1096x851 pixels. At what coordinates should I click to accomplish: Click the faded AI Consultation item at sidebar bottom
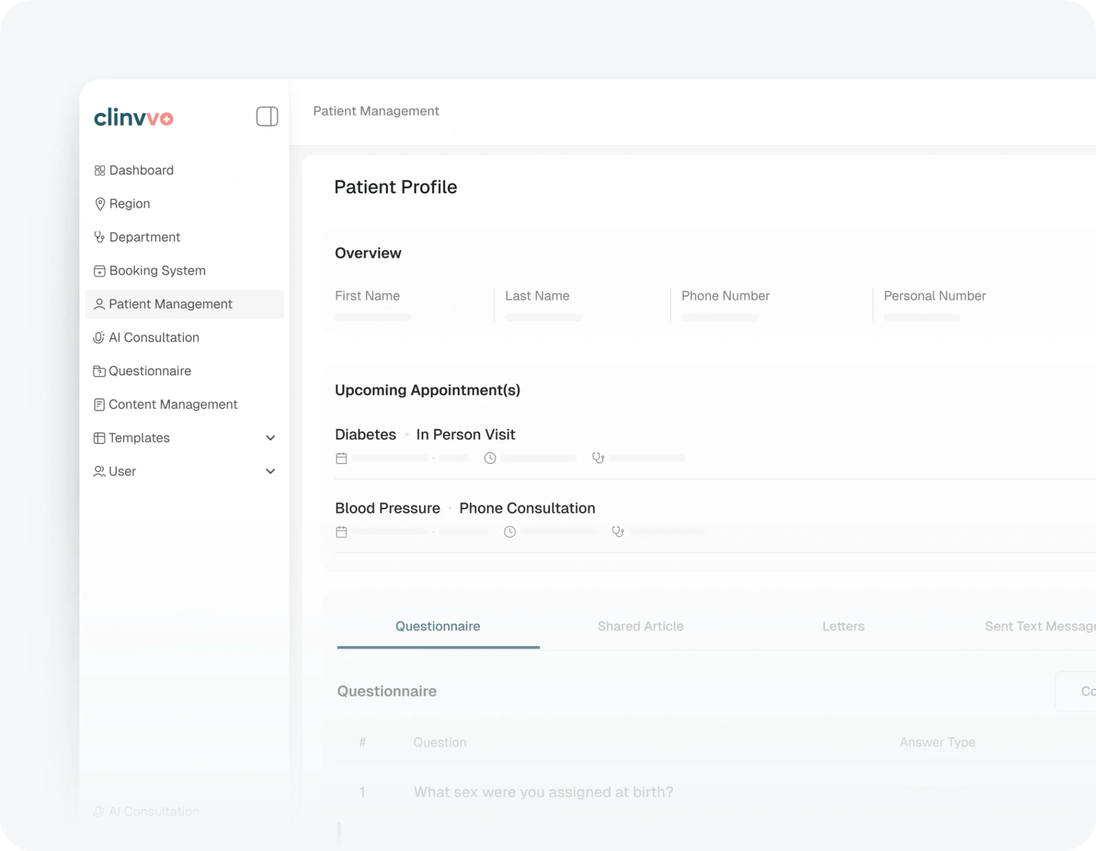[x=146, y=812]
